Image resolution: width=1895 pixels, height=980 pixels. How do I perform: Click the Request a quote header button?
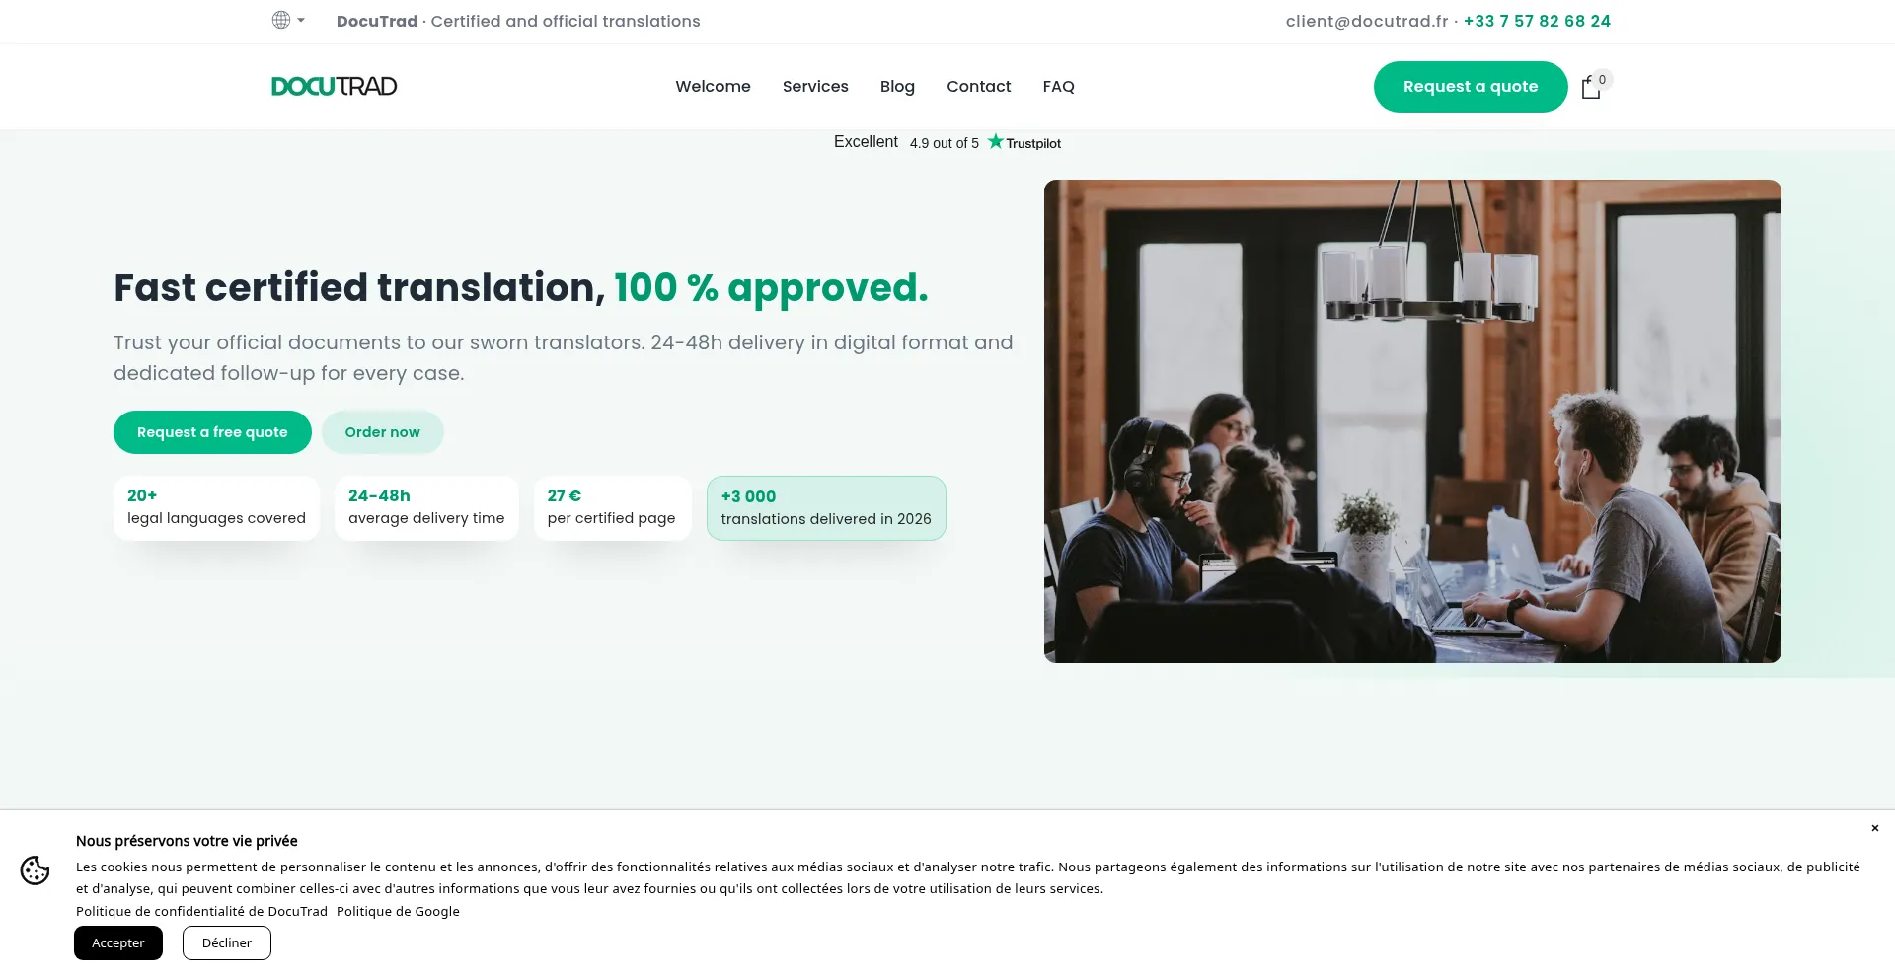pyautogui.click(x=1471, y=87)
